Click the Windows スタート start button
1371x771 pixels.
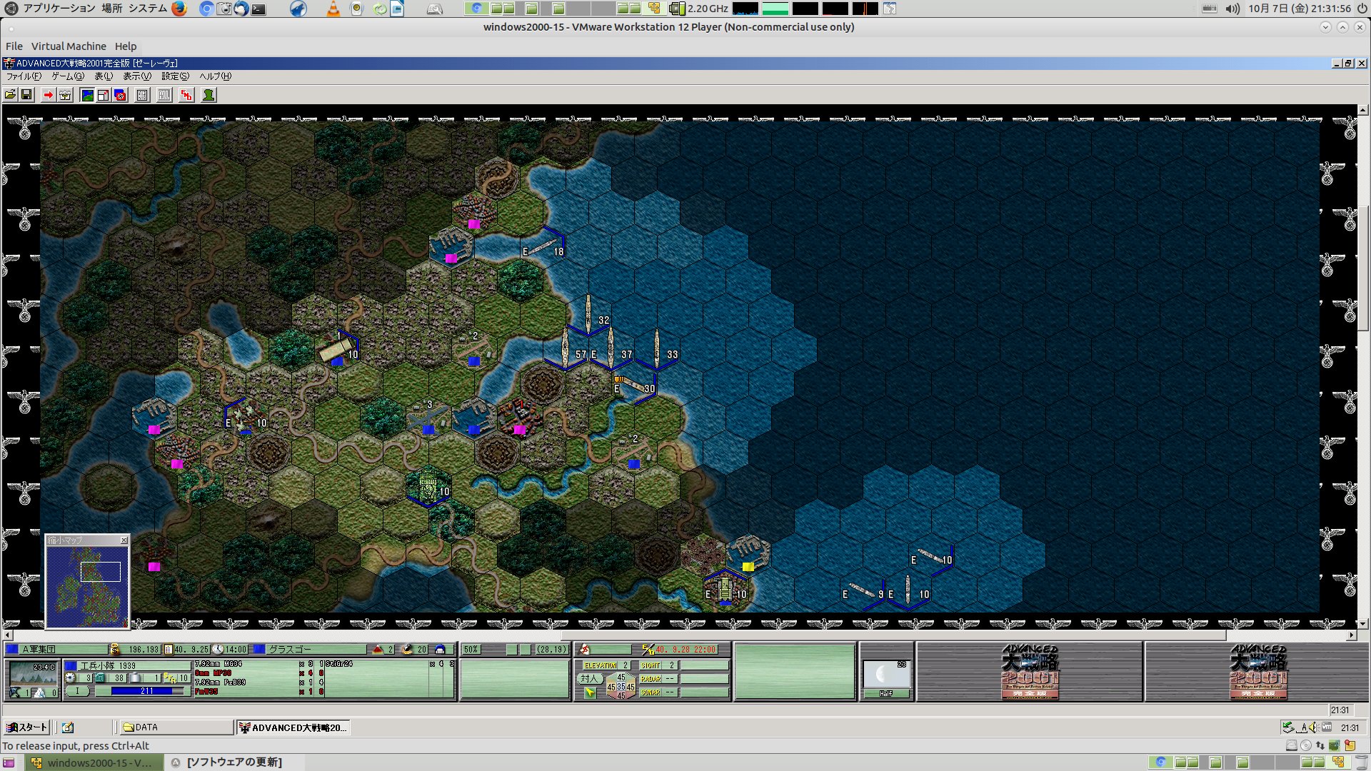[26, 727]
